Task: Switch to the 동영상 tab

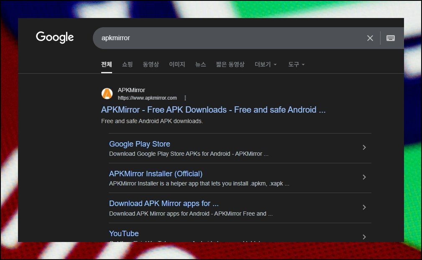Action: [x=151, y=64]
